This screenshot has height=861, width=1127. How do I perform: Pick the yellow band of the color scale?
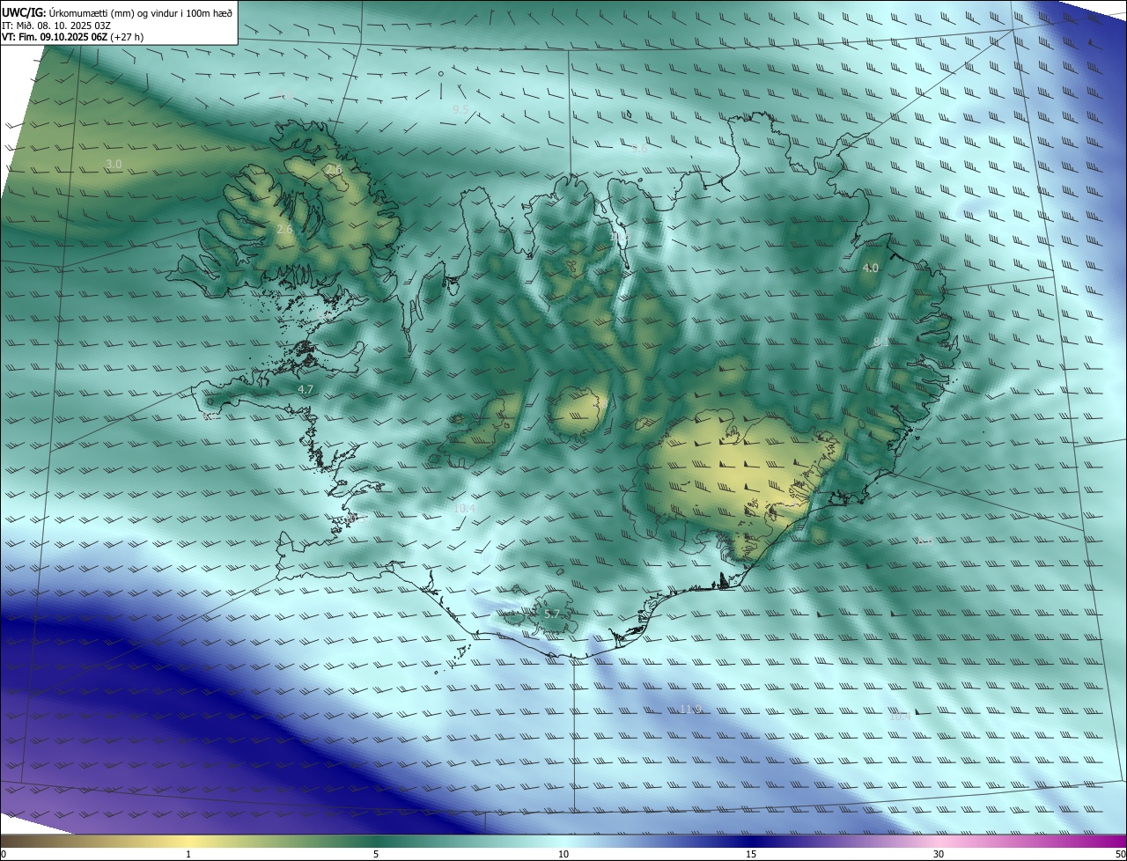[188, 841]
